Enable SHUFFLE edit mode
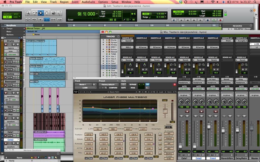Viewport: 260px width, 162px height. [x=7, y=14]
